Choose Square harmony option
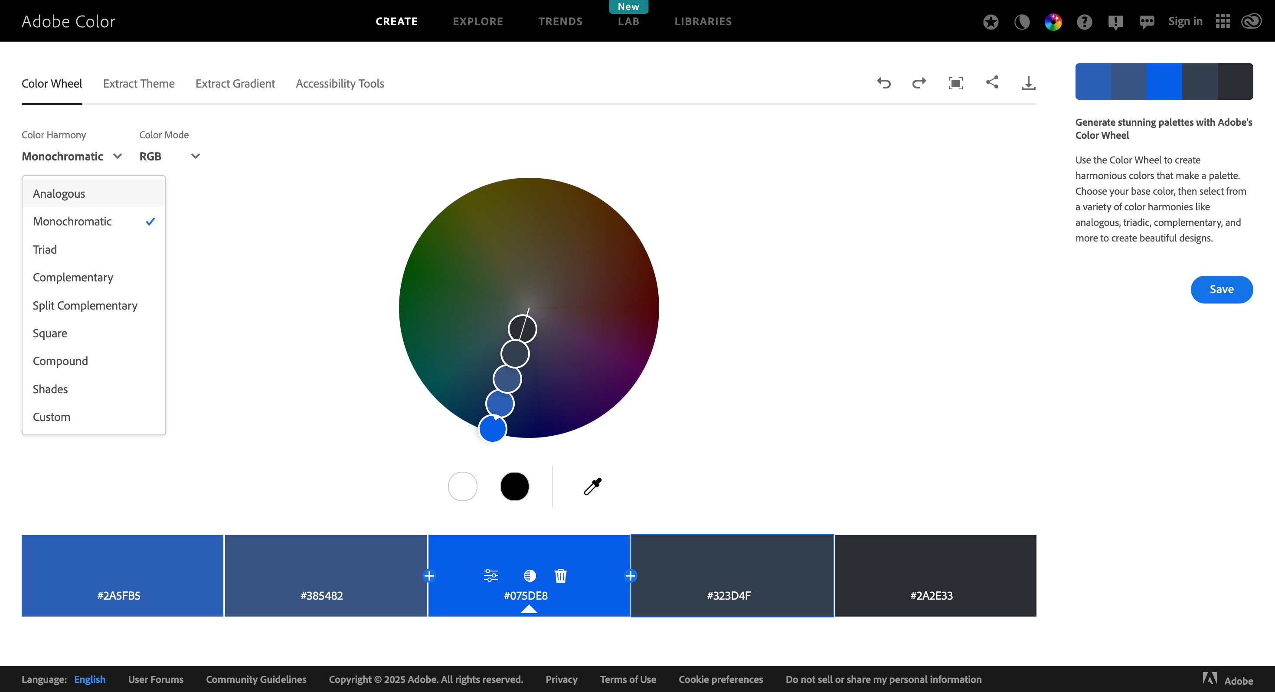1275x692 pixels. [x=94, y=333]
